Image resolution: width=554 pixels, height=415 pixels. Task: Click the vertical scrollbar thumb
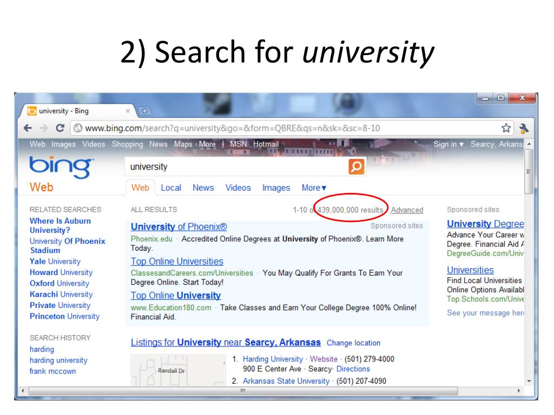click(x=529, y=171)
